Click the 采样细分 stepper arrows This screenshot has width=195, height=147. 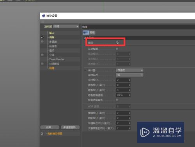129,80
